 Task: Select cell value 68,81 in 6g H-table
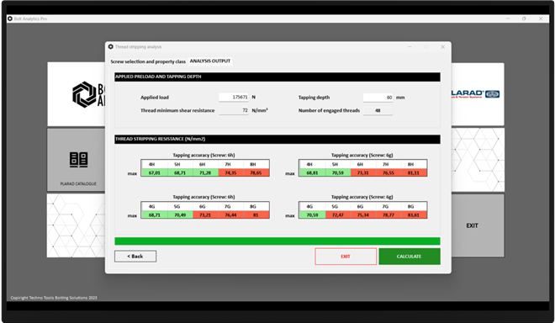click(x=312, y=172)
